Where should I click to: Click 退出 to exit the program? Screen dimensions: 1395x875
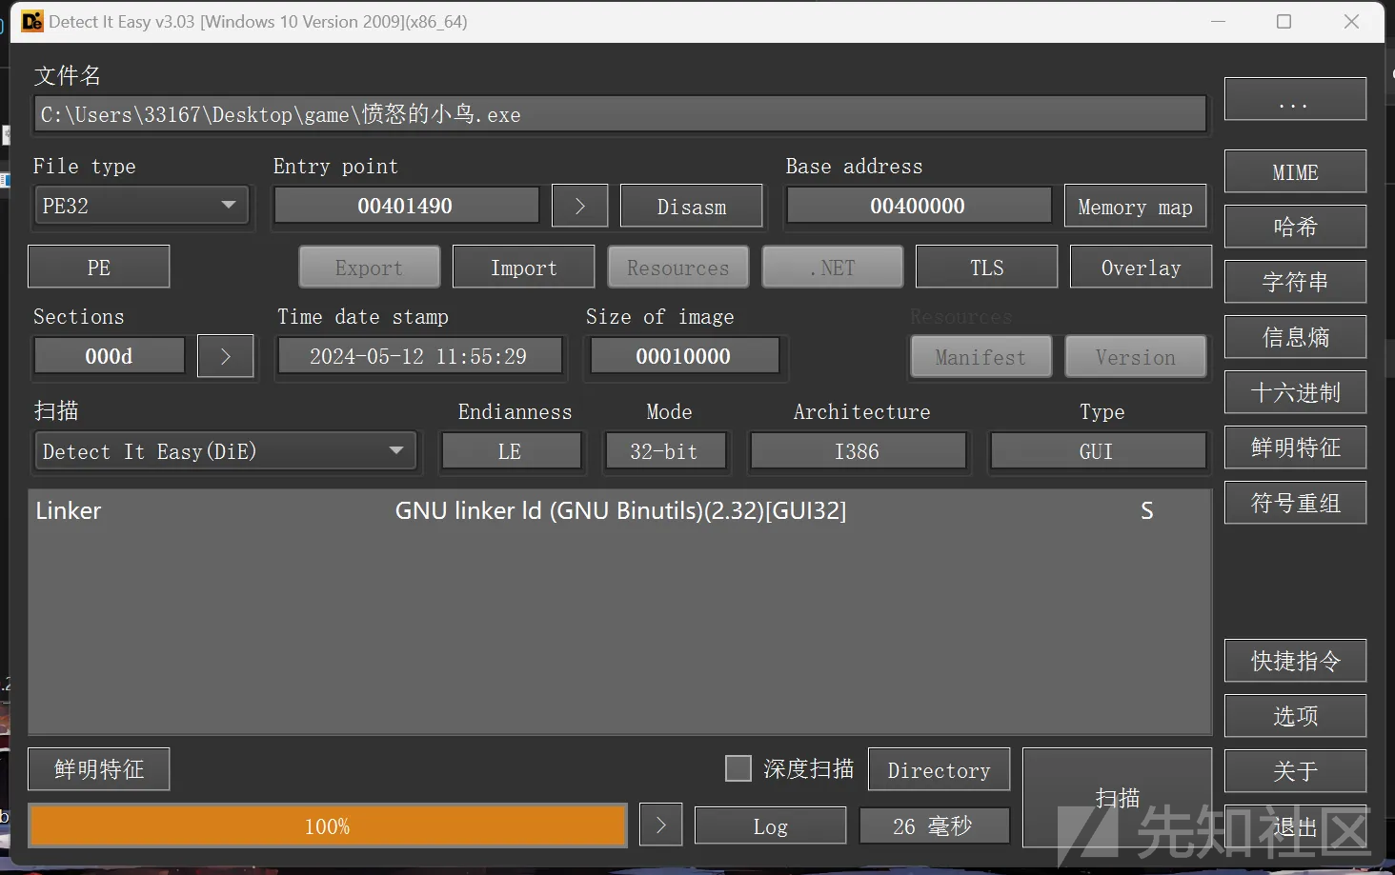[x=1295, y=827]
